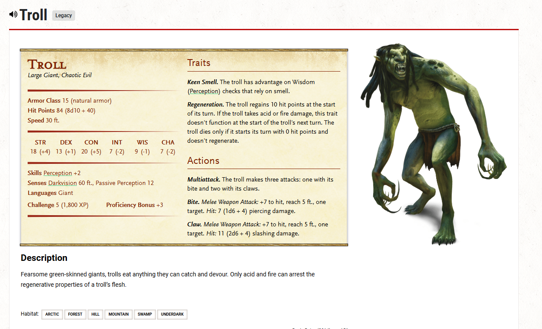Click the Legacy badge next to Troll

click(63, 16)
